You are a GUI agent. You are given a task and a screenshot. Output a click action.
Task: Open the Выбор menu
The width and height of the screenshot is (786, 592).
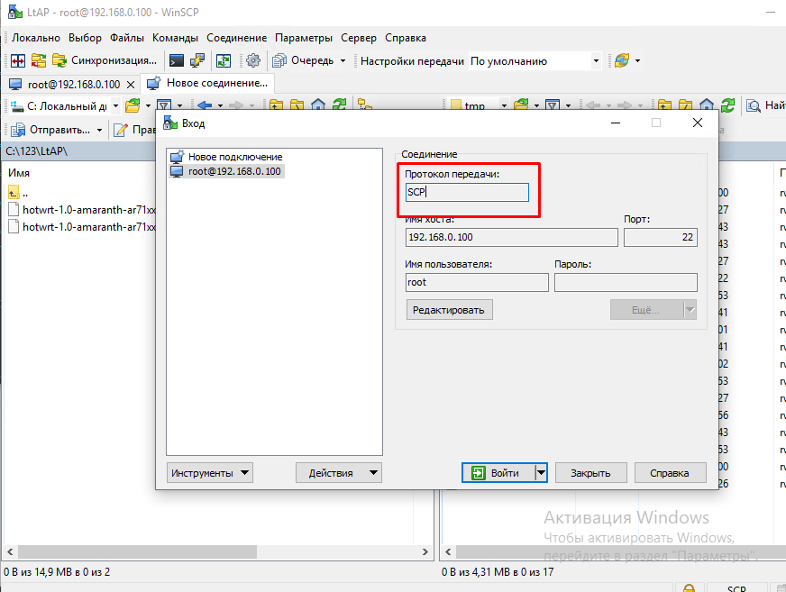[85, 38]
